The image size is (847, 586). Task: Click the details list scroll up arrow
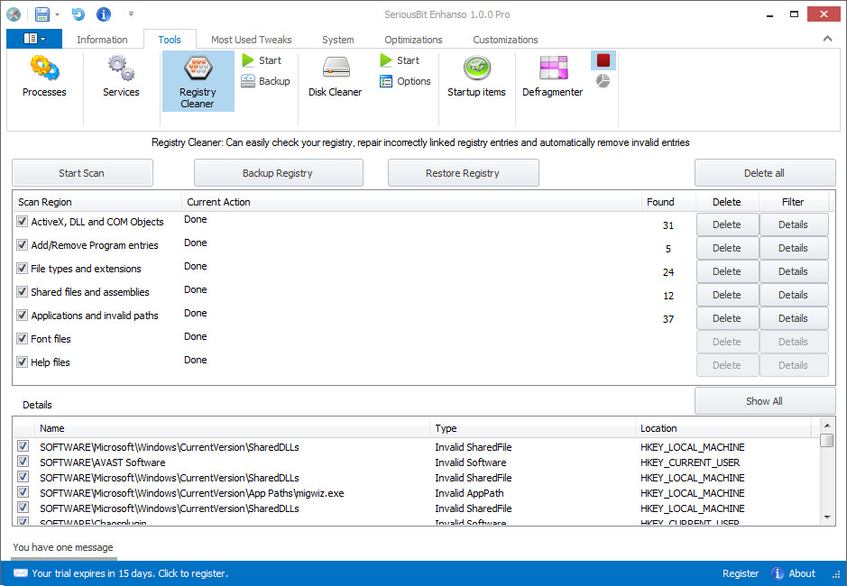(x=827, y=425)
